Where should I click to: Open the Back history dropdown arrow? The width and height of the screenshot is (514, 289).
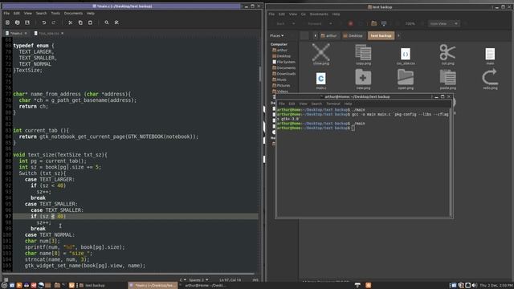coord(293,23)
